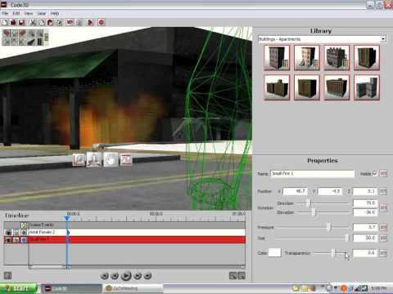Click the grid icon below the timeline
Viewport: 393px width, 294px height.
click(x=7, y=275)
